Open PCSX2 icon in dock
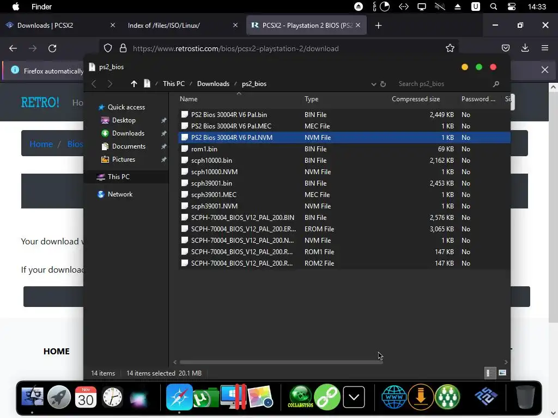This screenshot has height=418, width=558. pyautogui.click(x=486, y=397)
